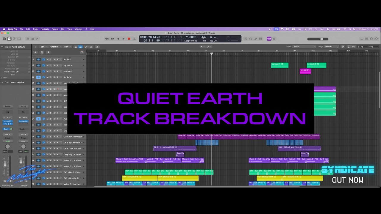The height and width of the screenshot is (214, 381).
Task: Open the Toolbar display icon
Action: 19,39
